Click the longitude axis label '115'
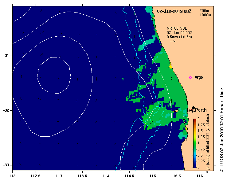Screen dimensions: 227x181 [x=153, y=176]
